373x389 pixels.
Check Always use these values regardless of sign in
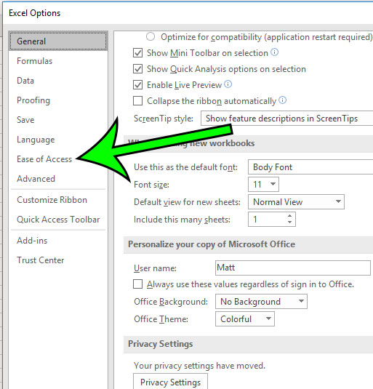tap(137, 284)
